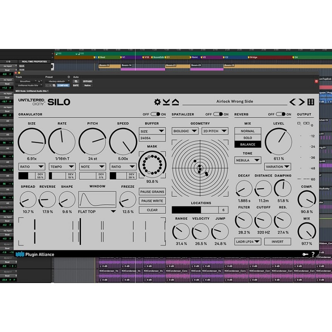Click the Native button
The image size is (332, 332).
click(88, 85)
